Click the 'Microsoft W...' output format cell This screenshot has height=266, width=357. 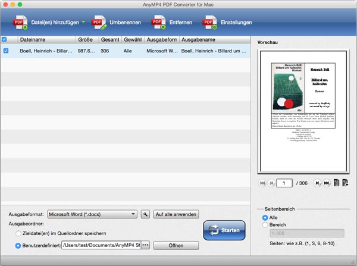[162, 51]
